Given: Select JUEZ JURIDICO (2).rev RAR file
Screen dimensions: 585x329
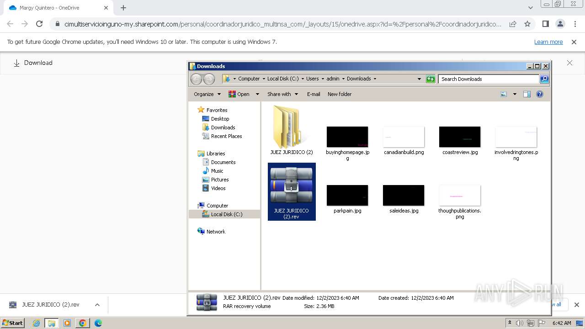Looking at the screenshot, I should 292,191.
